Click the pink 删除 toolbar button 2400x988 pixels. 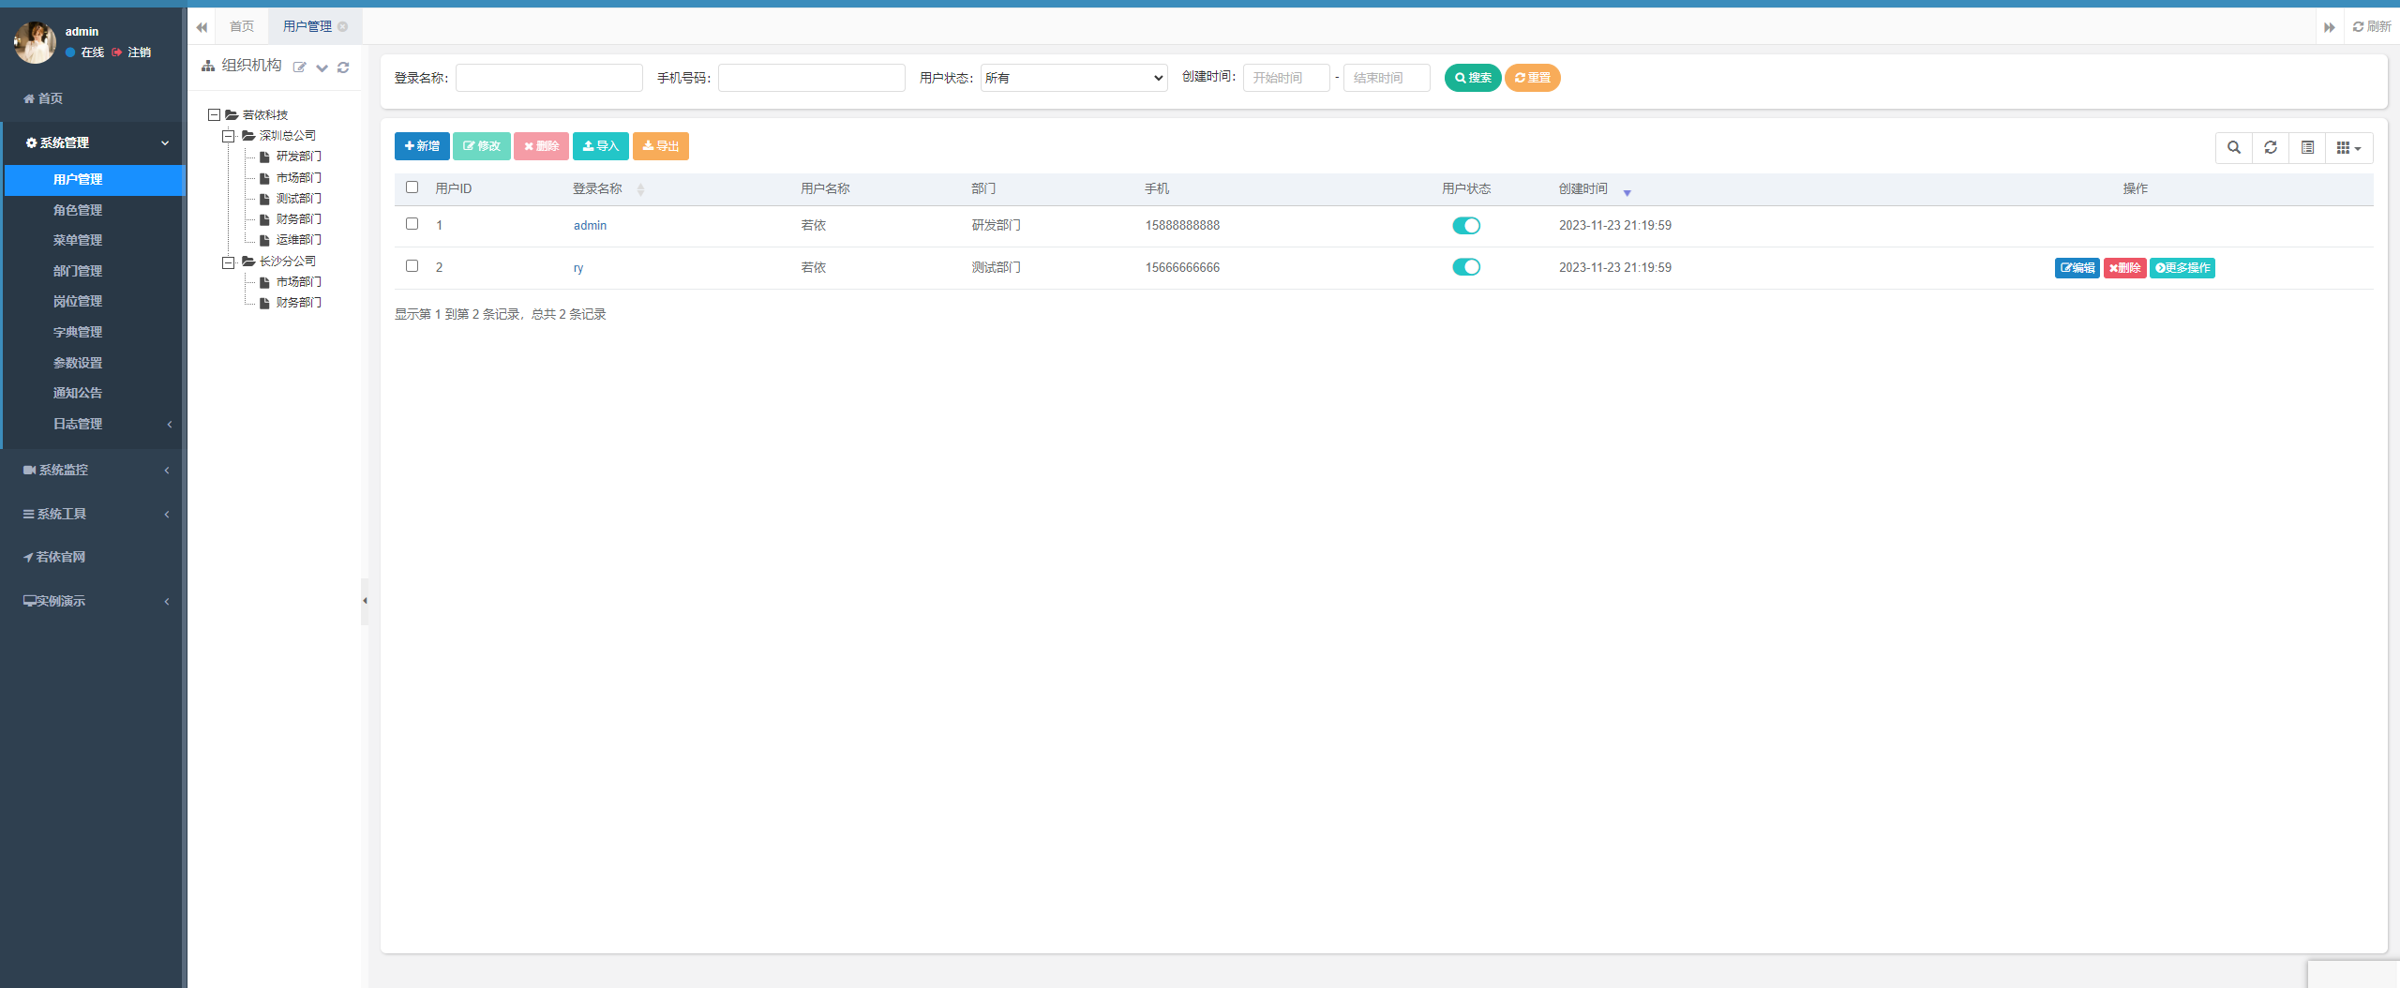(x=541, y=146)
